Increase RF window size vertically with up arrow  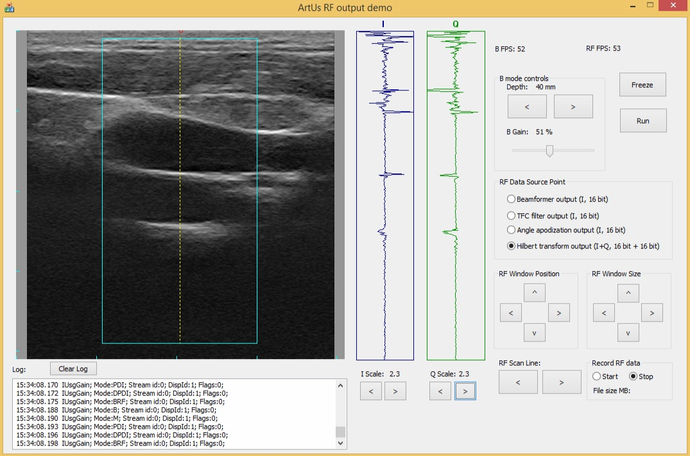[628, 293]
